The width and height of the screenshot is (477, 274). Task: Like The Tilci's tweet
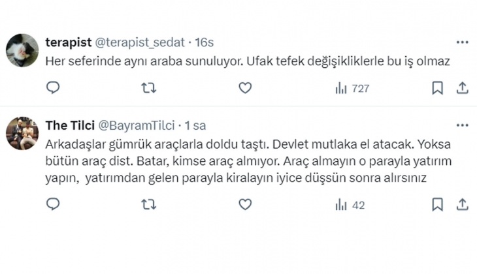pyautogui.click(x=244, y=204)
